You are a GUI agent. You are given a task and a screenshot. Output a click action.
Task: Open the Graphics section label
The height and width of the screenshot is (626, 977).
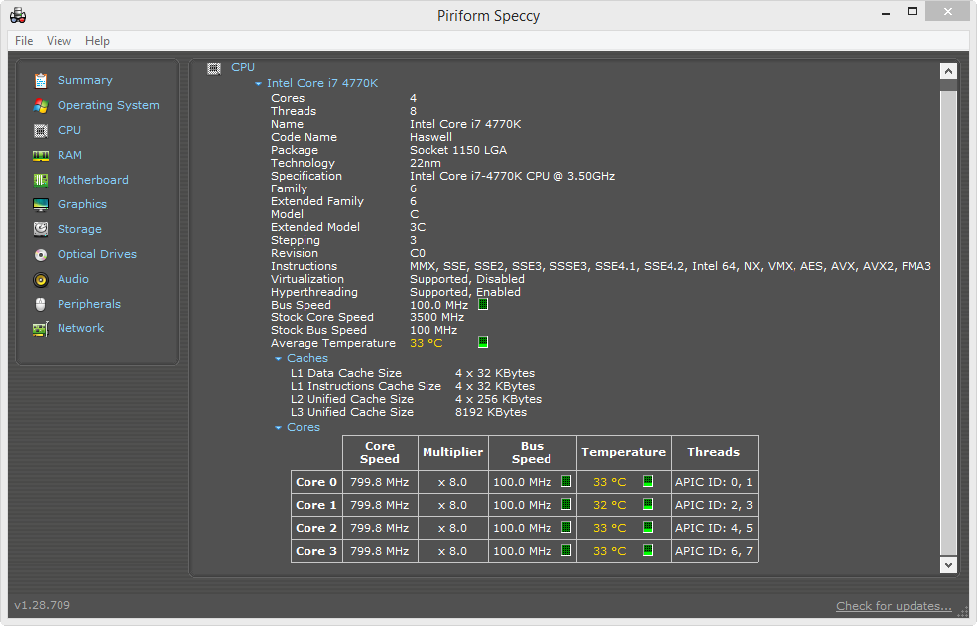pos(82,204)
